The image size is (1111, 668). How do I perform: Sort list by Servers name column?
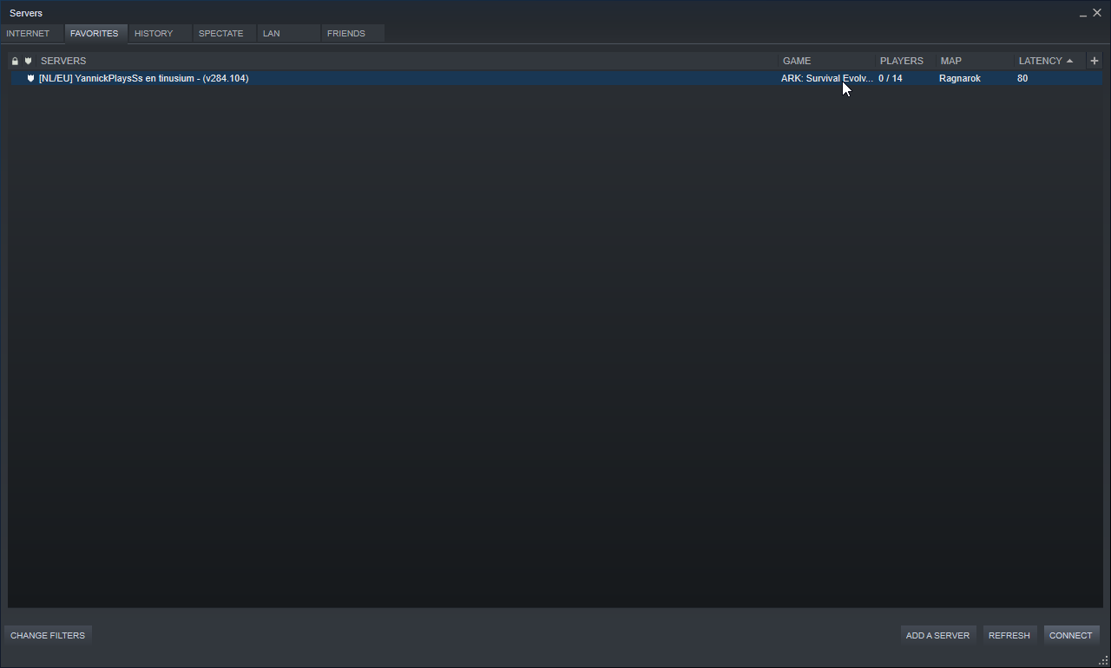tap(63, 61)
